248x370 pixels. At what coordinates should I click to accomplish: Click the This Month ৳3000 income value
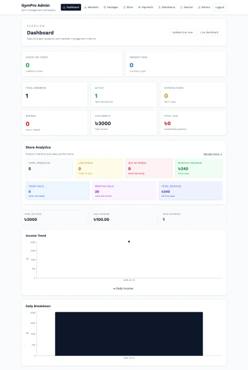click(x=103, y=123)
